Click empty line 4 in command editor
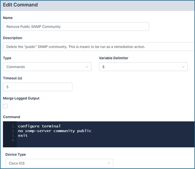195x169 pixels. (x=106, y=140)
